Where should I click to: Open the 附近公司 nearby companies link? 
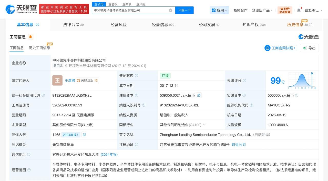click(238, 144)
